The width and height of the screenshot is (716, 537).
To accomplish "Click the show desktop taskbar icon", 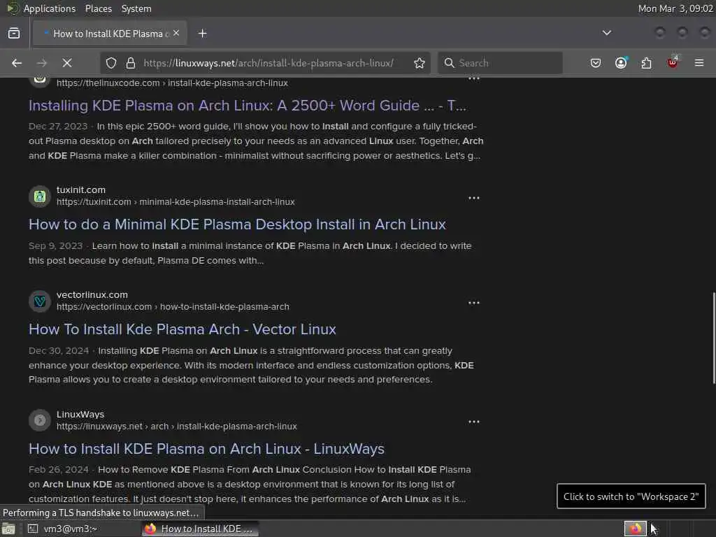I will pyautogui.click(x=8, y=529).
